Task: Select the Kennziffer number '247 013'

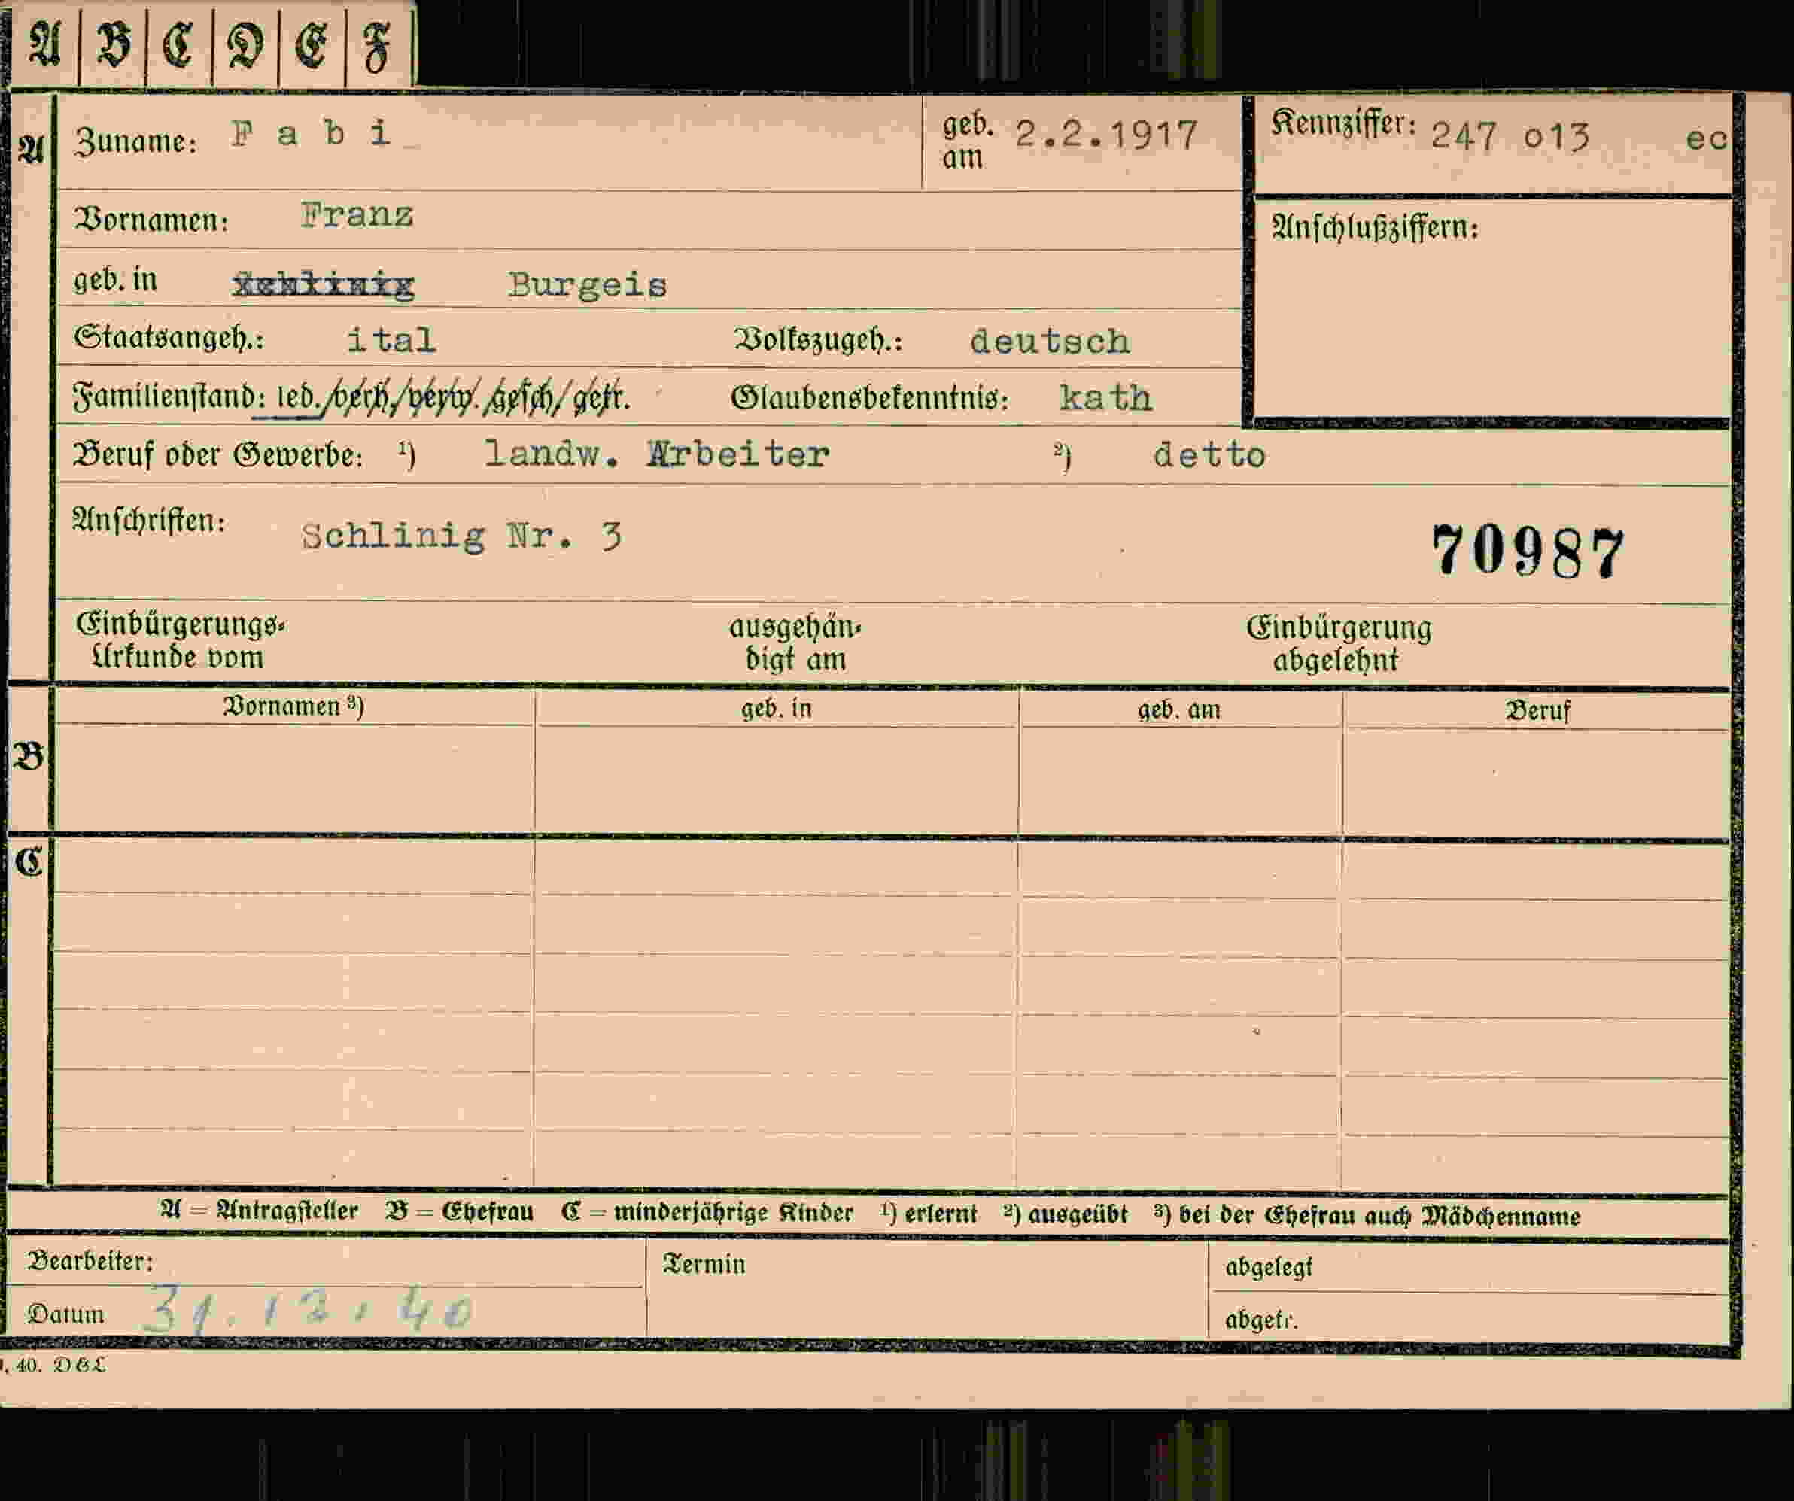Action: pos(1510,137)
